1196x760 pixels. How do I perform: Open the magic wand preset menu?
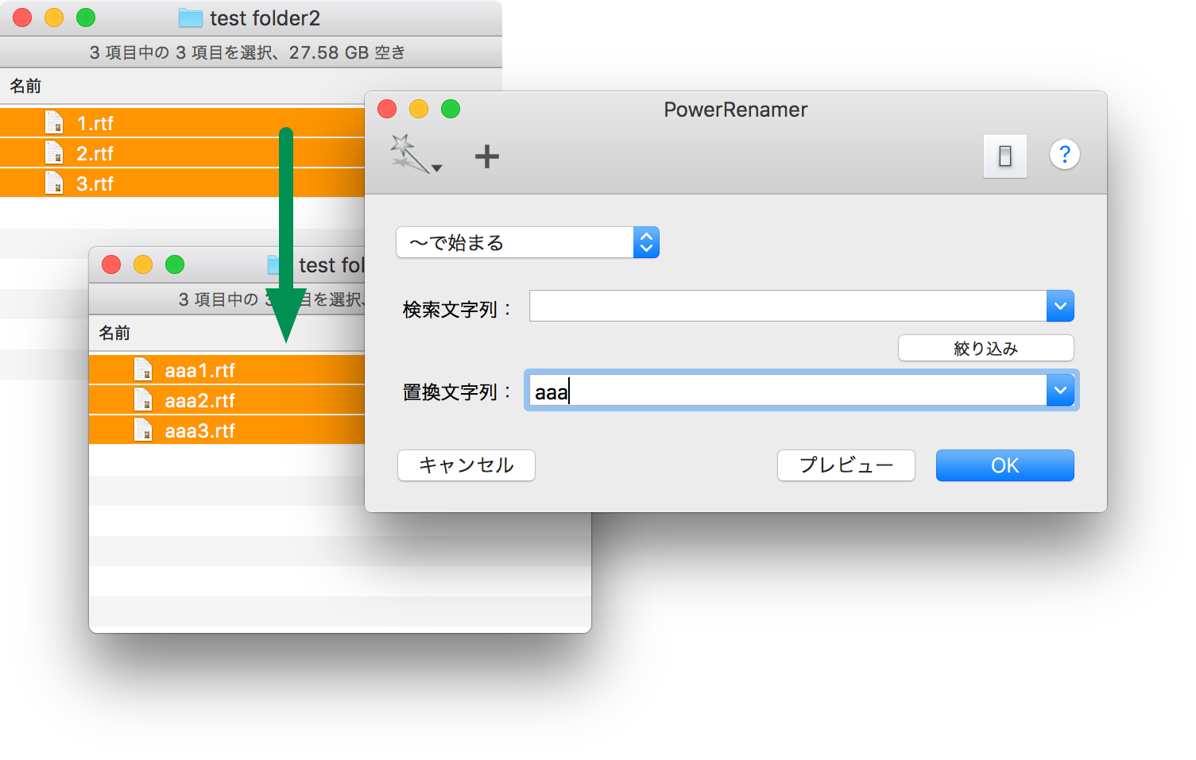click(415, 155)
